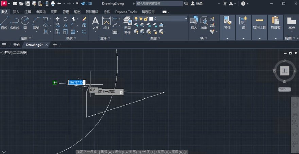
Task: Activate the Rotate tool
Action: pos(65,19)
